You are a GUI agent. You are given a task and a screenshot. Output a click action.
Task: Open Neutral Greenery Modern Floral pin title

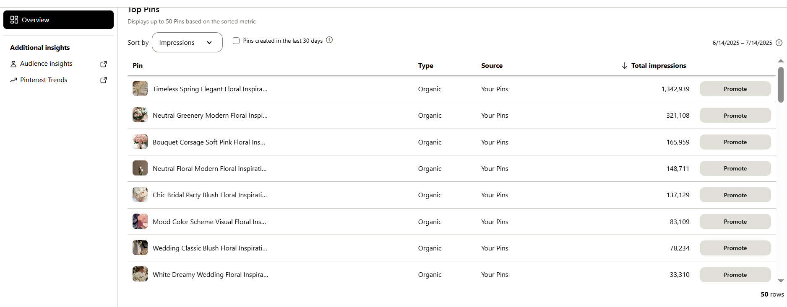[x=210, y=116]
